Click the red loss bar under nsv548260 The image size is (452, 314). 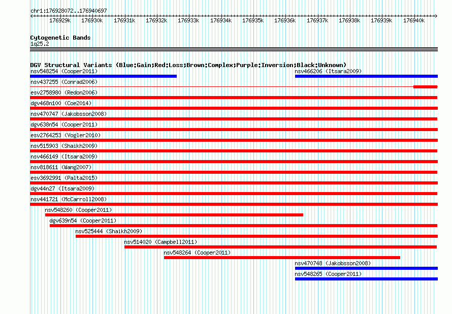click(174, 215)
